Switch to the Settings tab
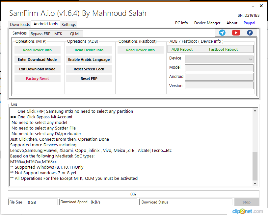 click(x=68, y=24)
